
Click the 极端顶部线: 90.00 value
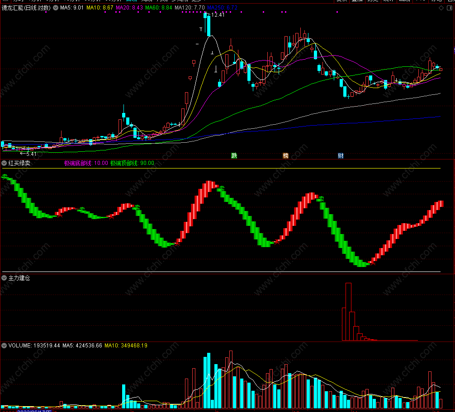tap(132, 163)
